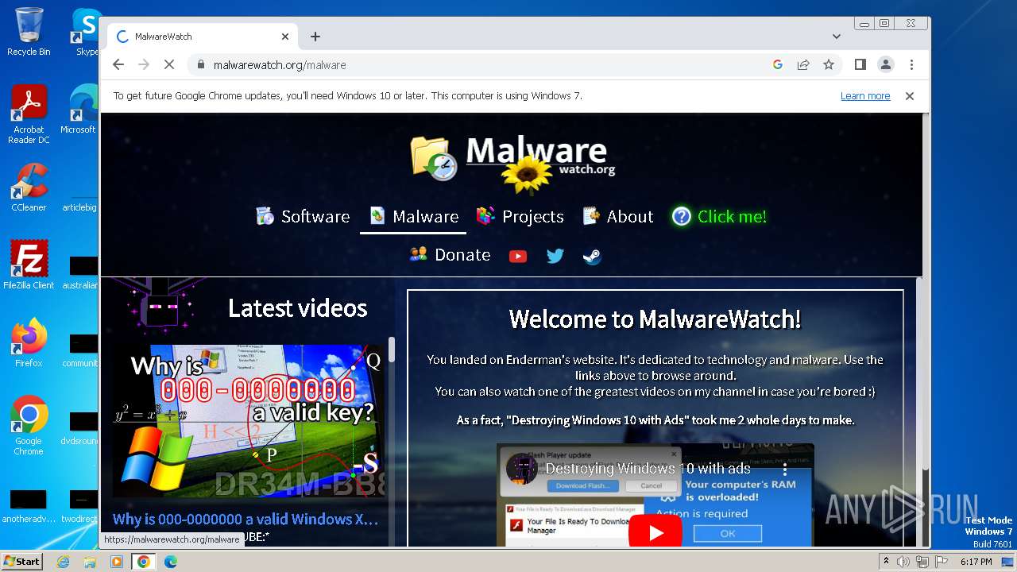
Task: Select the Malware navigation item
Action: [413, 216]
